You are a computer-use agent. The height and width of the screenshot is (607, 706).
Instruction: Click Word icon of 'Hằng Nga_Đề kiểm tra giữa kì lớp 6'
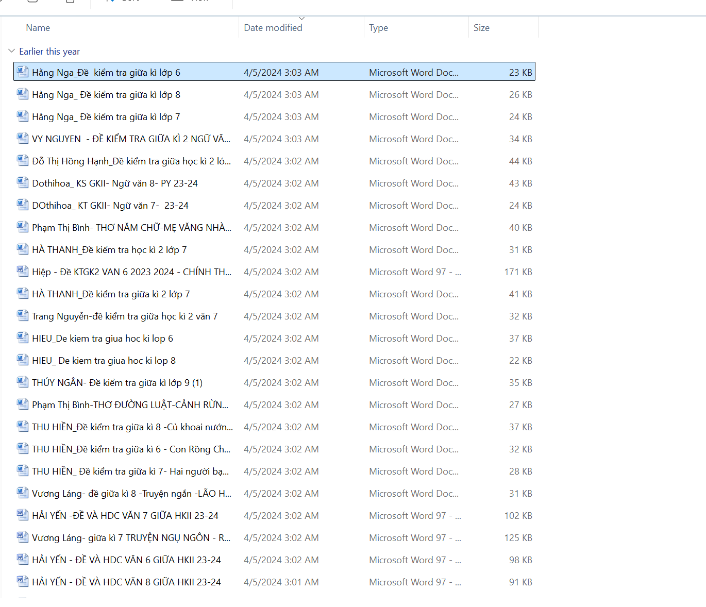point(23,72)
